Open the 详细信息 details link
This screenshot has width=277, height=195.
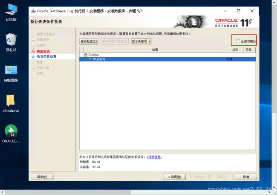(154, 157)
